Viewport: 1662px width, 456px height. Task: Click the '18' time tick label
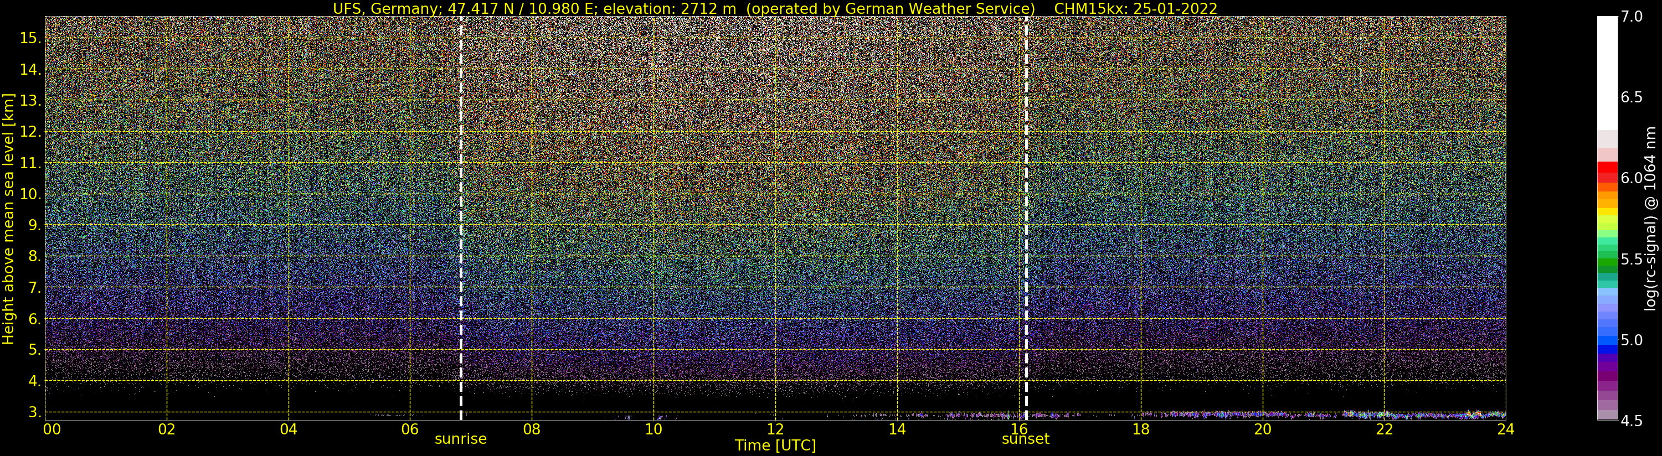[x=1140, y=429]
